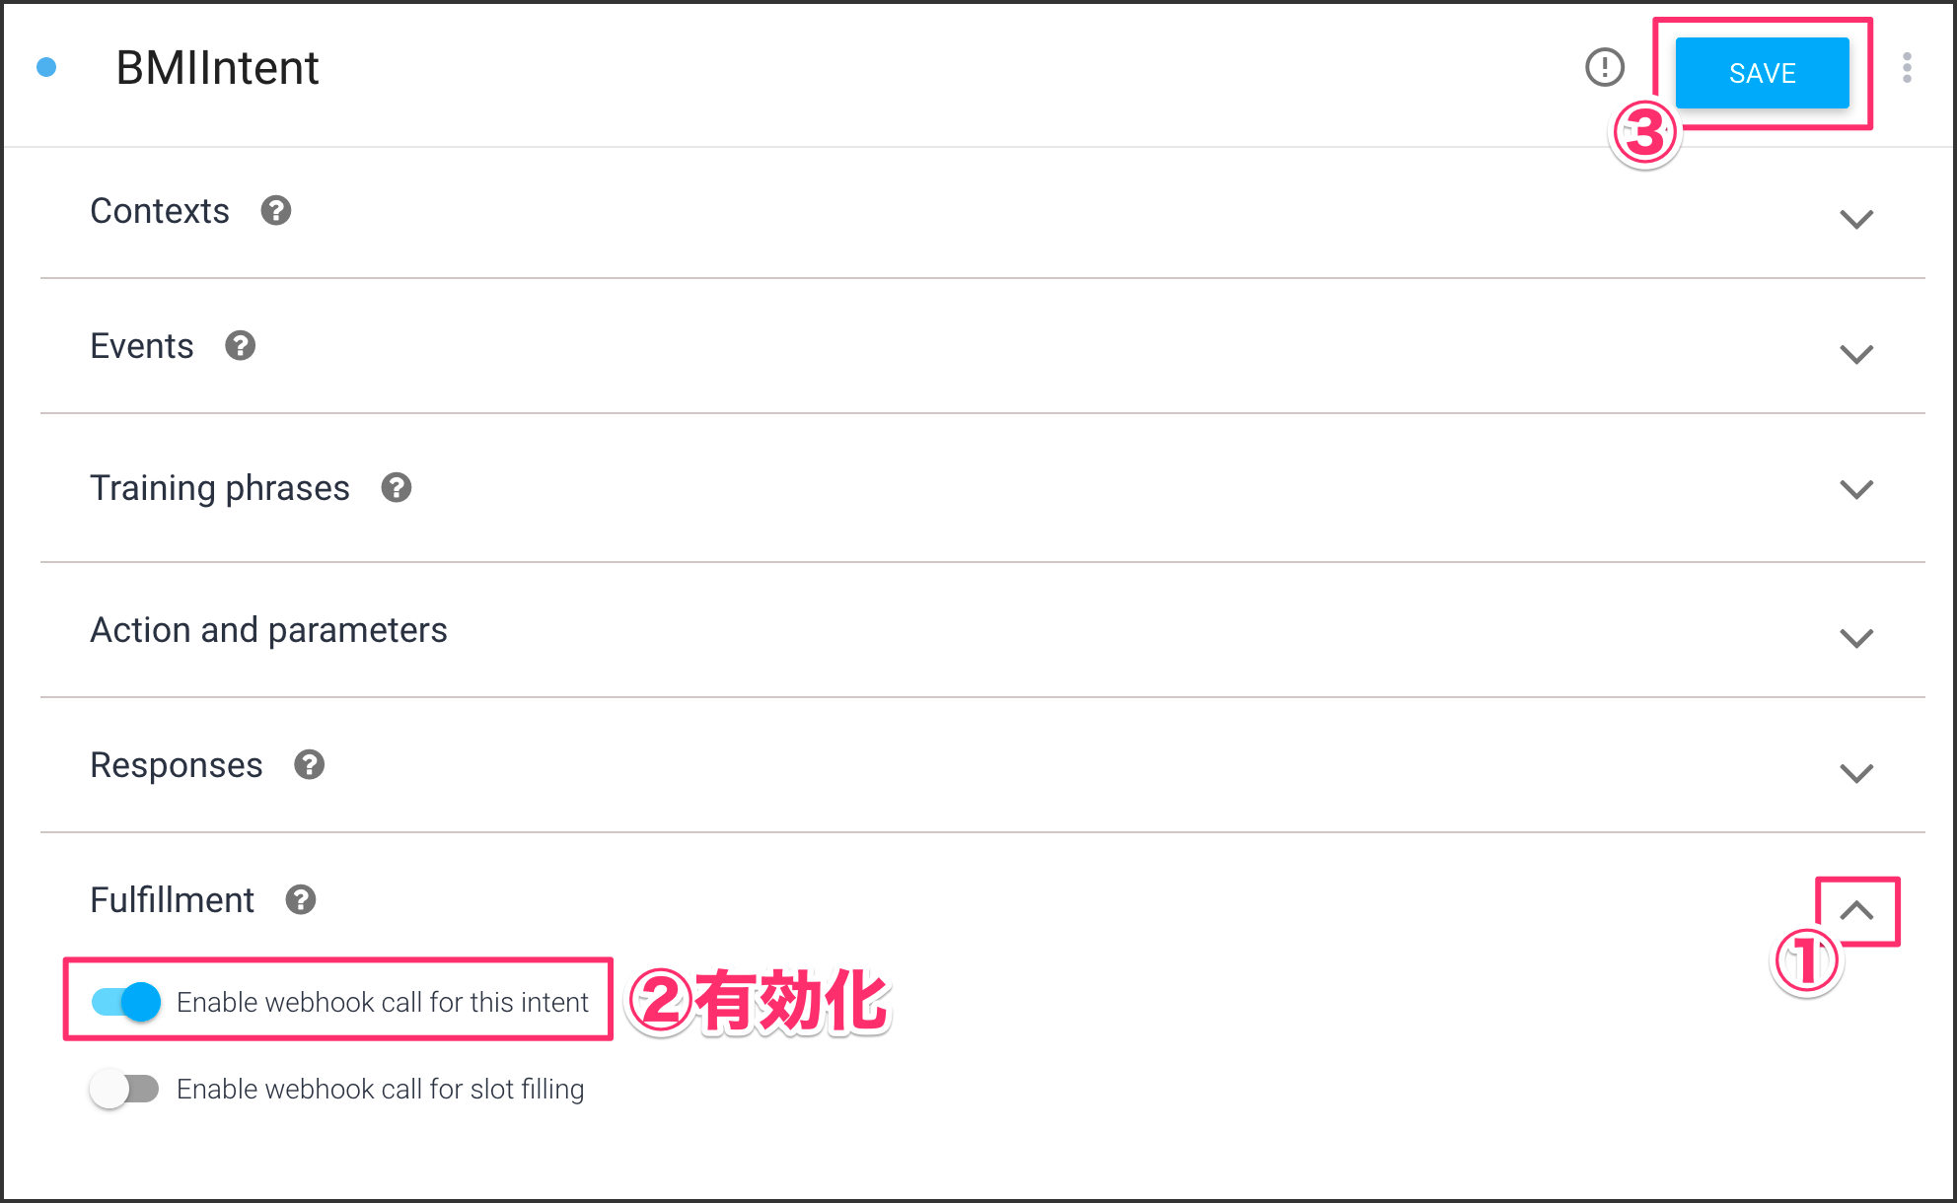This screenshot has height=1203, width=1957.
Task: Click the Responses question mark icon
Action: (x=310, y=765)
